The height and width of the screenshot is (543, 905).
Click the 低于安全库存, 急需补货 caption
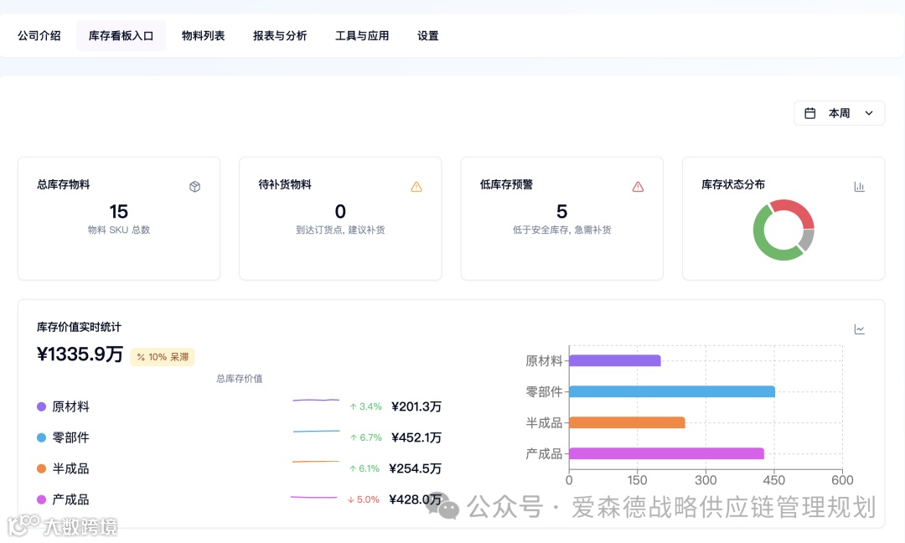tap(561, 230)
